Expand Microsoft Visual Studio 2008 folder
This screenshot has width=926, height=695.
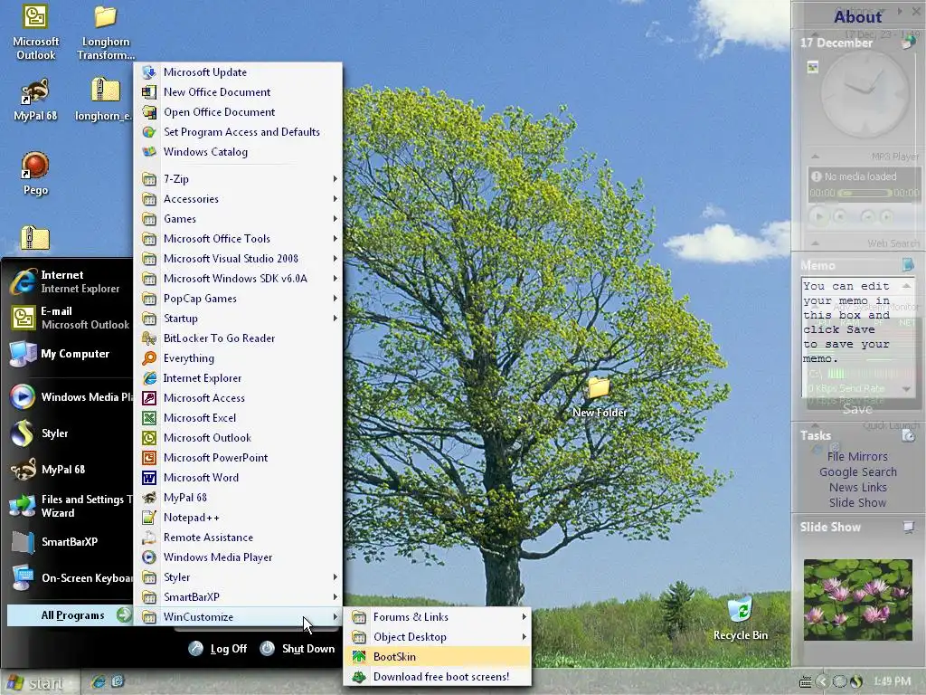(x=239, y=259)
